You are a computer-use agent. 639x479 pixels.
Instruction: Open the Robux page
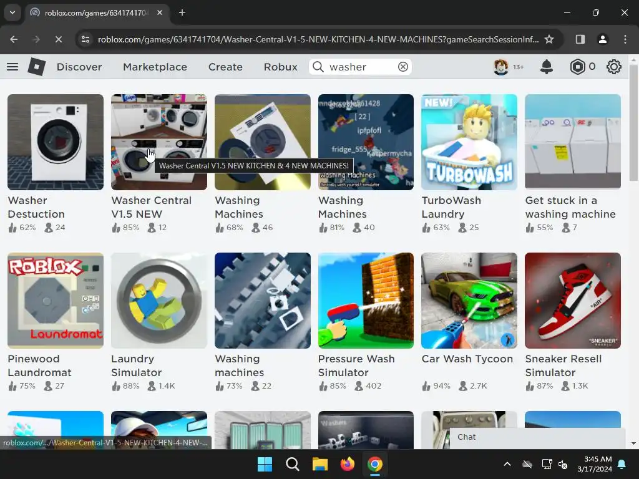(280, 67)
